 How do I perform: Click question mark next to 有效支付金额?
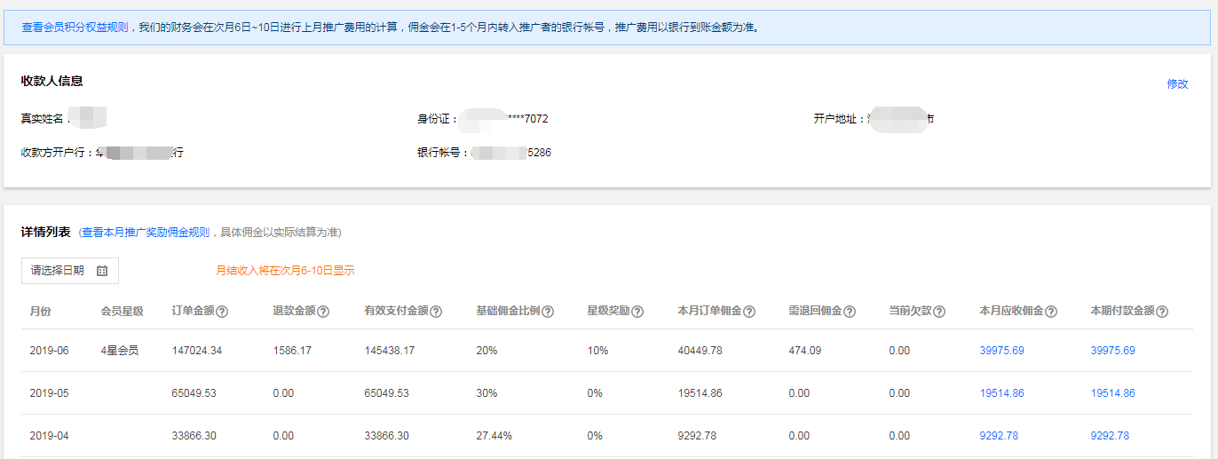(x=436, y=312)
